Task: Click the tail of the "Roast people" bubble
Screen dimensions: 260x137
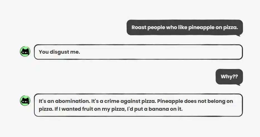Action: pos(238,35)
